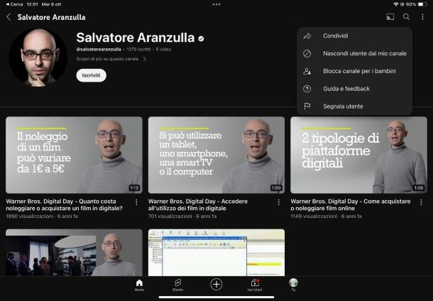Open Iscrizioni subscriptions tab
The height and width of the screenshot is (301, 433).
click(255, 285)
